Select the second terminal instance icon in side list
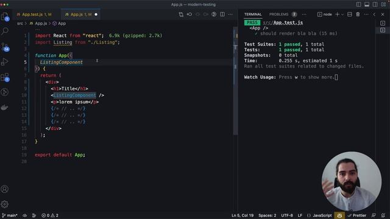Viewport: 390px width, 219px height. (383, 30)
